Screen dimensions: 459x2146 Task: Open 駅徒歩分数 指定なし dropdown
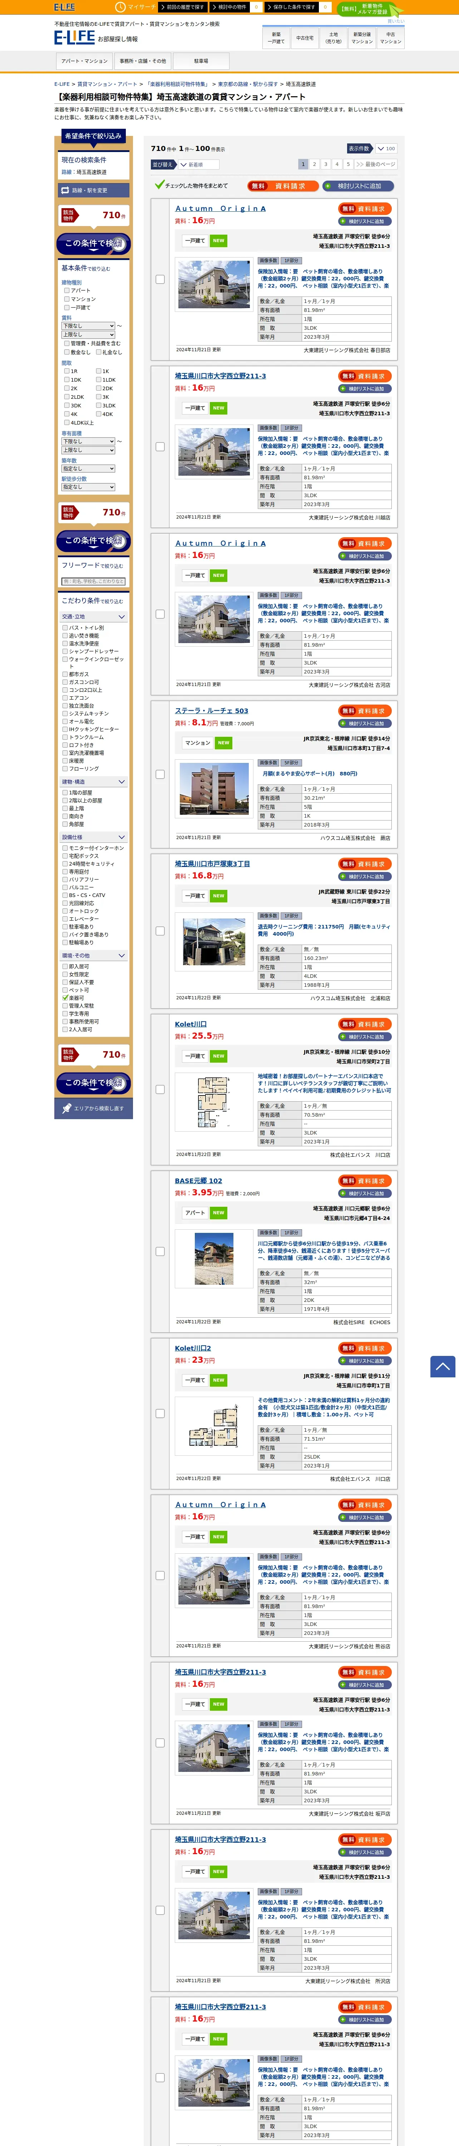coord(88,487)
